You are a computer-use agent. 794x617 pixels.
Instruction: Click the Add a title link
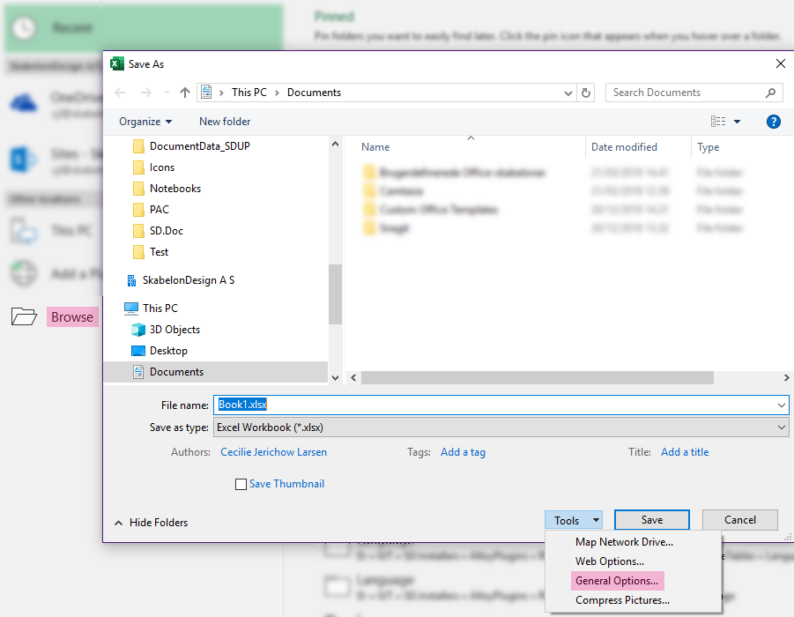[685, 452]
